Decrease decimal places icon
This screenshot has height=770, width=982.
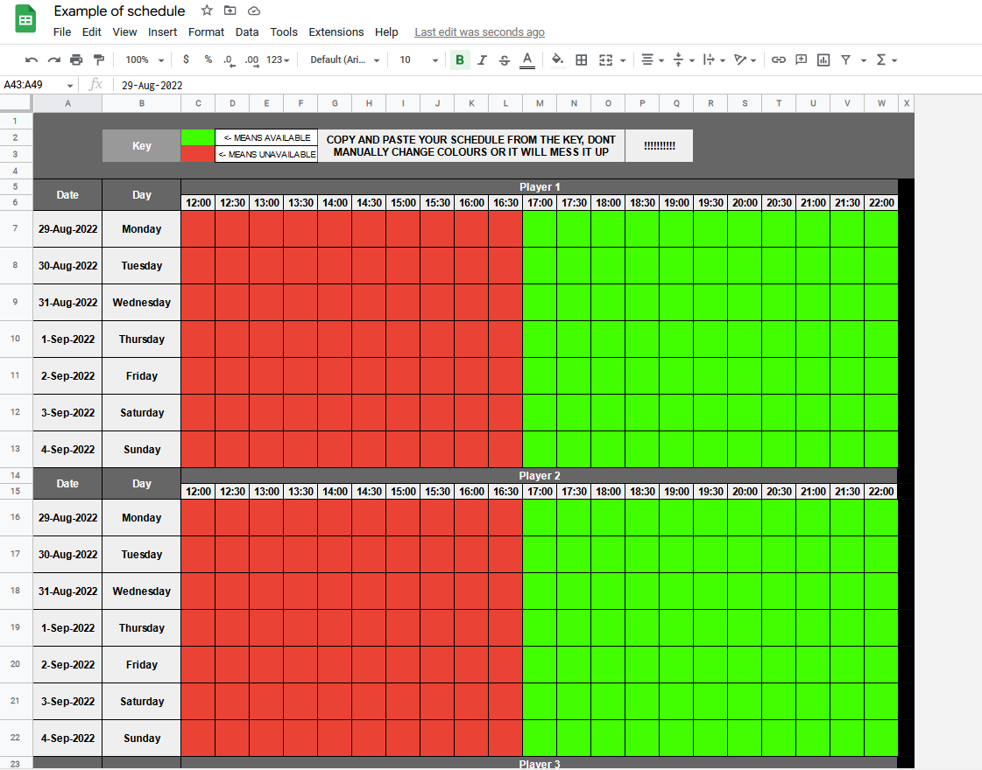point(230,60)
